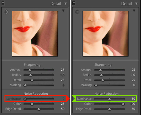Click the Luminance slider in left panel
This screenshot has height=115, width=141.
[x=39, y=99]
